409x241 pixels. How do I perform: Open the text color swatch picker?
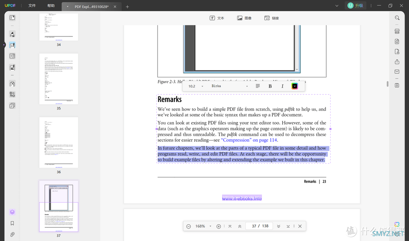coord(294,86)
